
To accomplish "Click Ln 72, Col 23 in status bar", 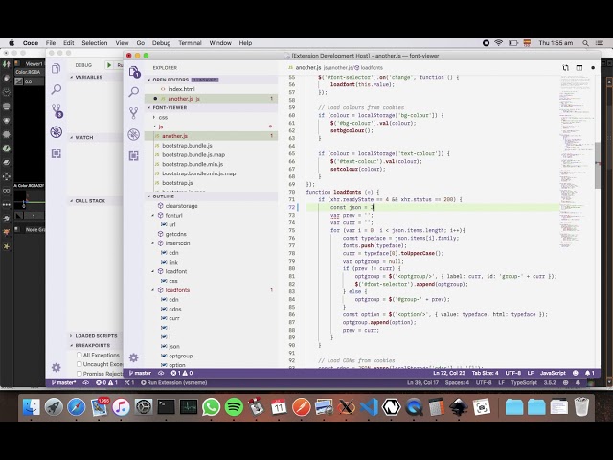I will [x=449, y=373].
